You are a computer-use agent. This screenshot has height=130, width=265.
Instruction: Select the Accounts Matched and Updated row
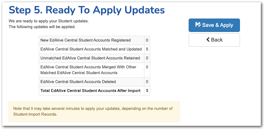94,49
